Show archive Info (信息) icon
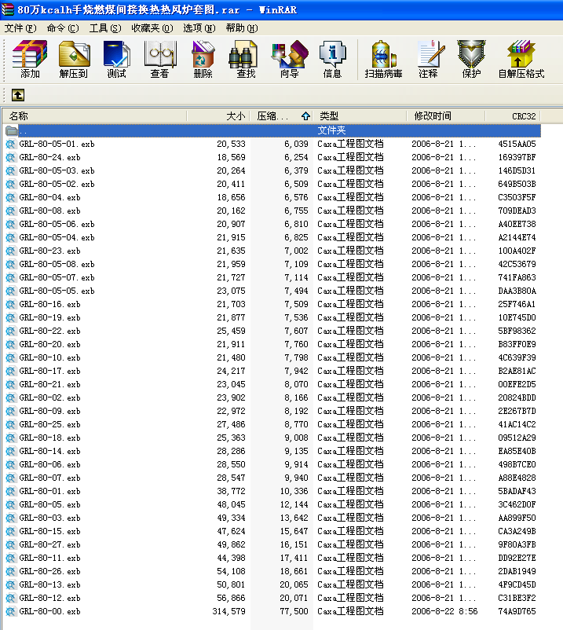 pos(332,60)
